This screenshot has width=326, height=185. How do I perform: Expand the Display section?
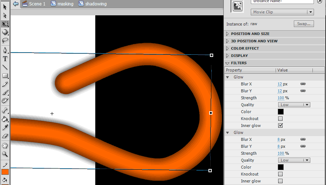227,55
